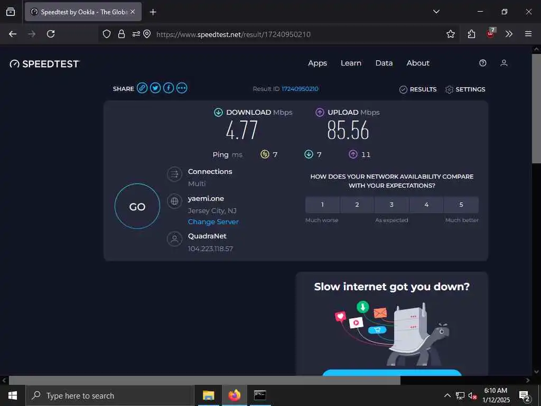This screenshot has width=541, height=406.
Task: Click the Speedtest logo
Action: point(45,64)
